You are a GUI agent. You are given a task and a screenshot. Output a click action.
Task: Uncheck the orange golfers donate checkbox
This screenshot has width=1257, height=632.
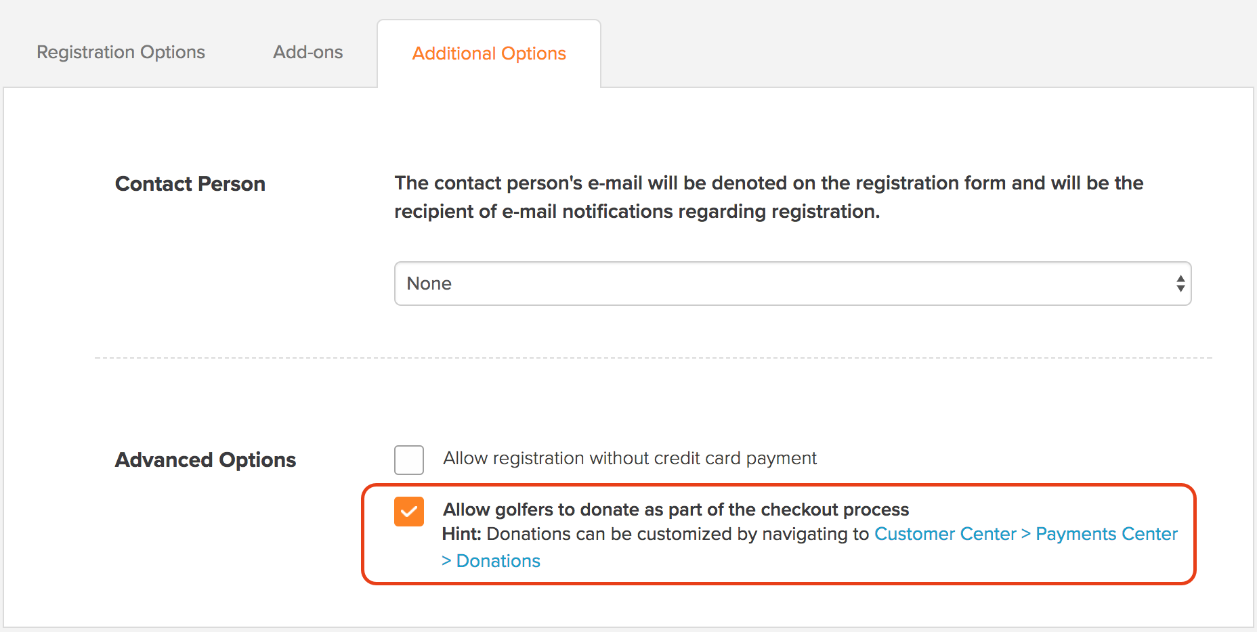(409, 512)
